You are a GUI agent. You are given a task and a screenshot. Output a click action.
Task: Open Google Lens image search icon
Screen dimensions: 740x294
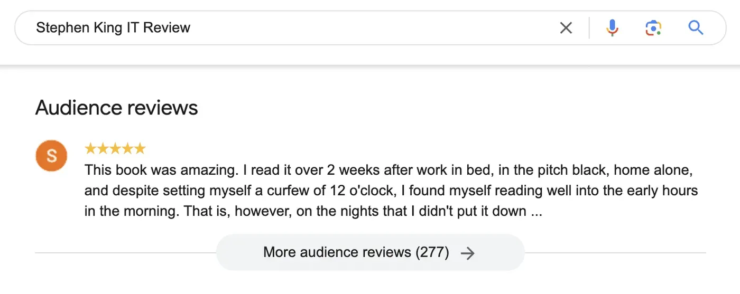point(654,28)
